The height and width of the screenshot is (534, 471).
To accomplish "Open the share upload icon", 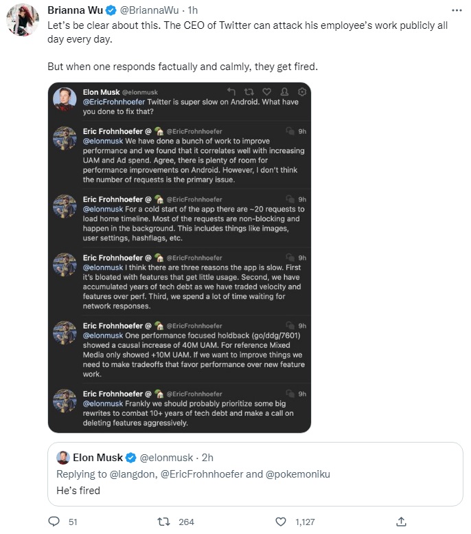I will pos(401,522).
